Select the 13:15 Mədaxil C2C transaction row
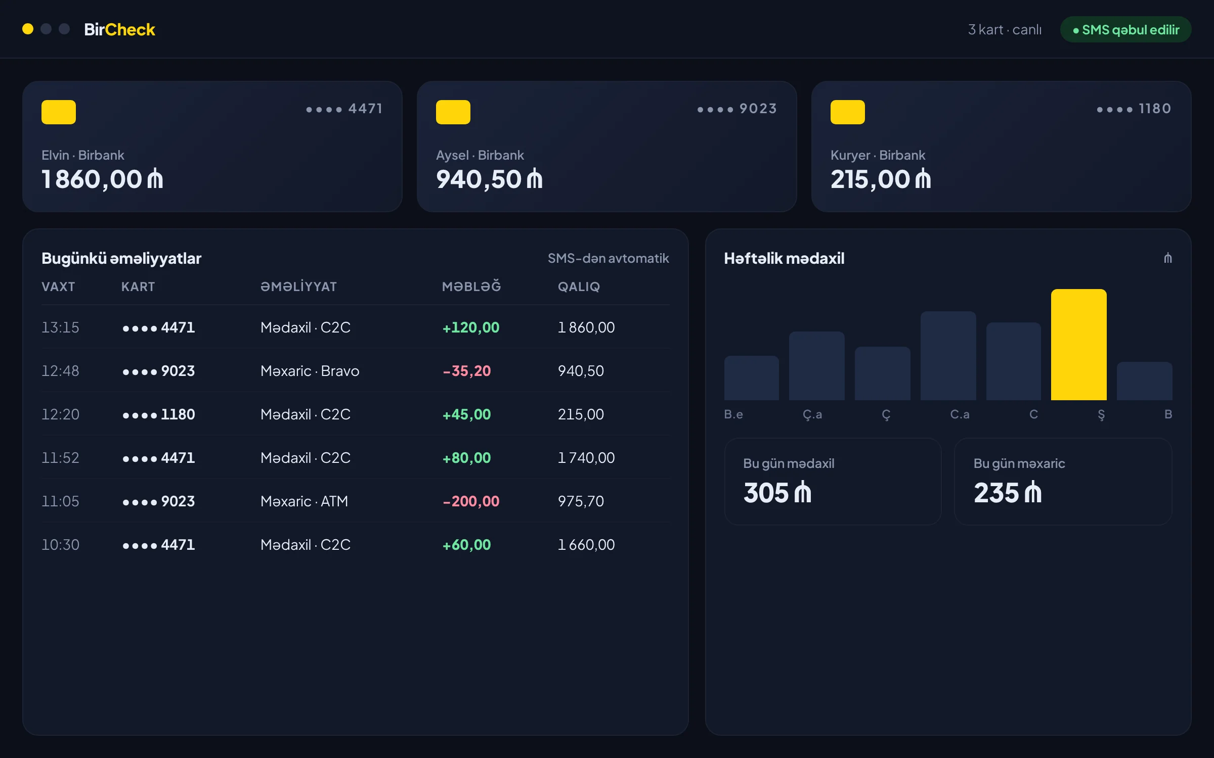This screenshot has width=1214, height=758. tap(356, 327)
